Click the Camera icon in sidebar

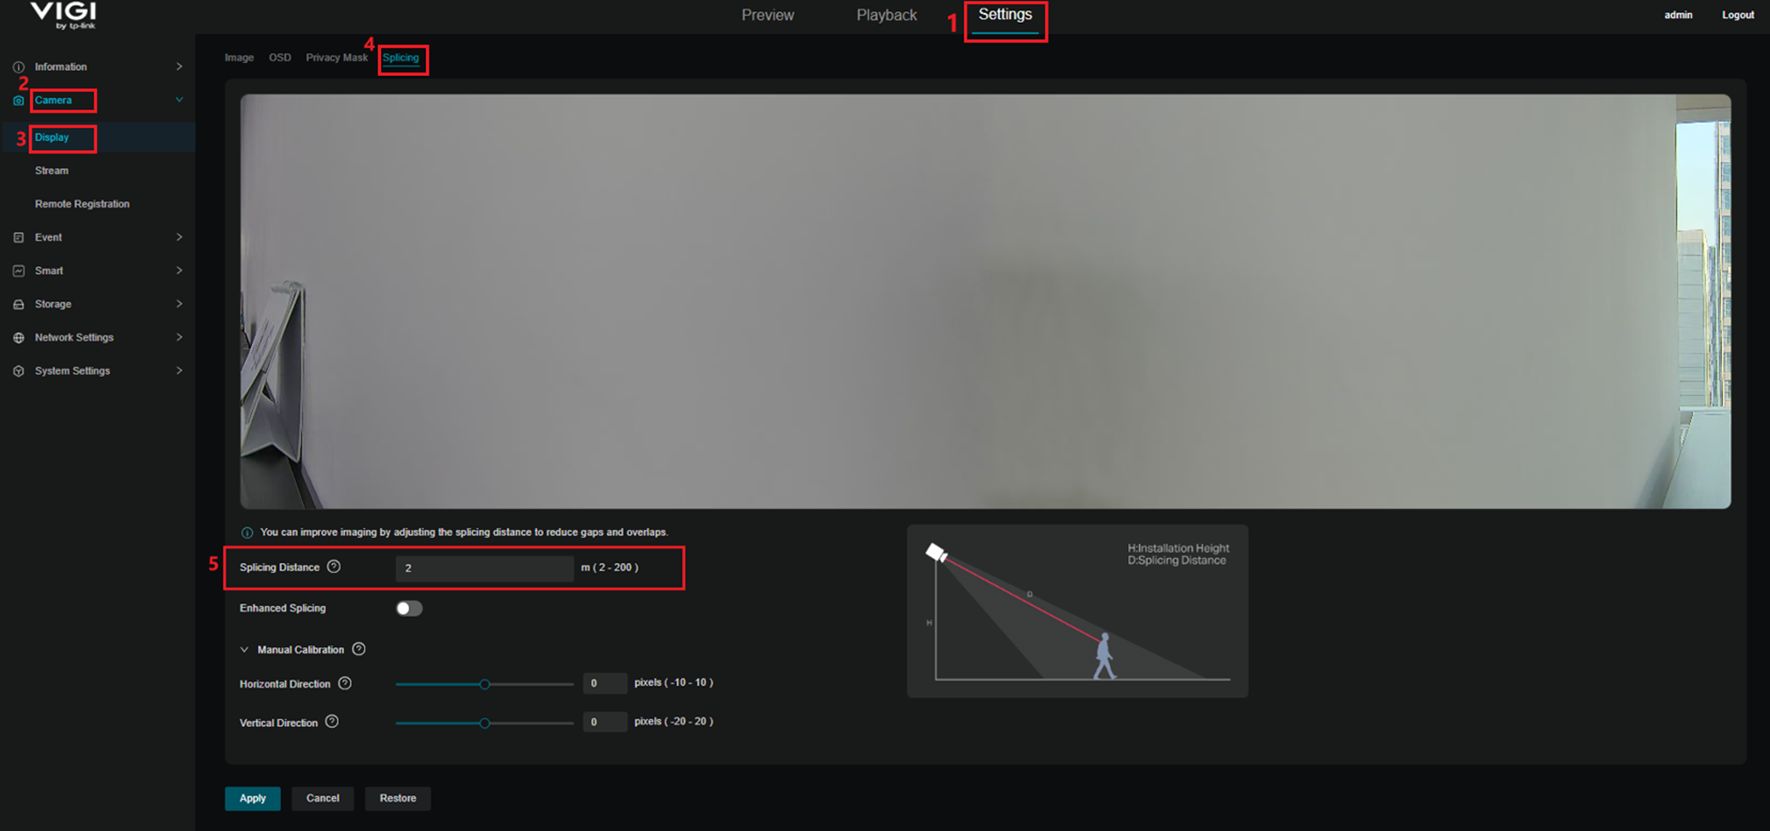point(18,101)
